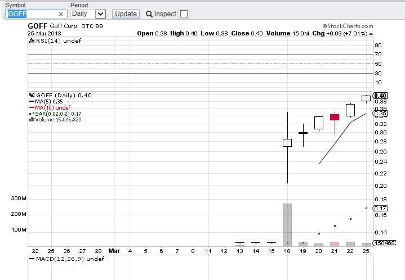Image resolution: width=405 pixels, height=280 pixels.
Task: Click the red candlestick on March 21
Action: [335, 118]
